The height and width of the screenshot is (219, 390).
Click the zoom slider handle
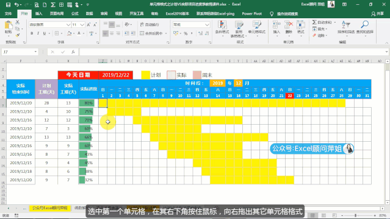pyautogui.click(x=356, y=215)
